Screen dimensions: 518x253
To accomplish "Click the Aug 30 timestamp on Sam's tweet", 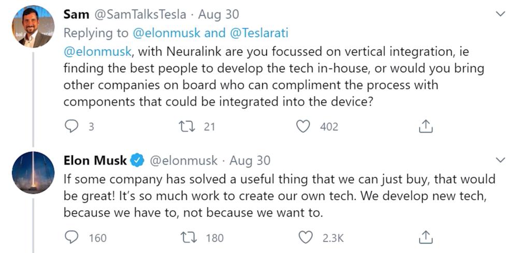I will pyautogui.click(x=219, y=15).
